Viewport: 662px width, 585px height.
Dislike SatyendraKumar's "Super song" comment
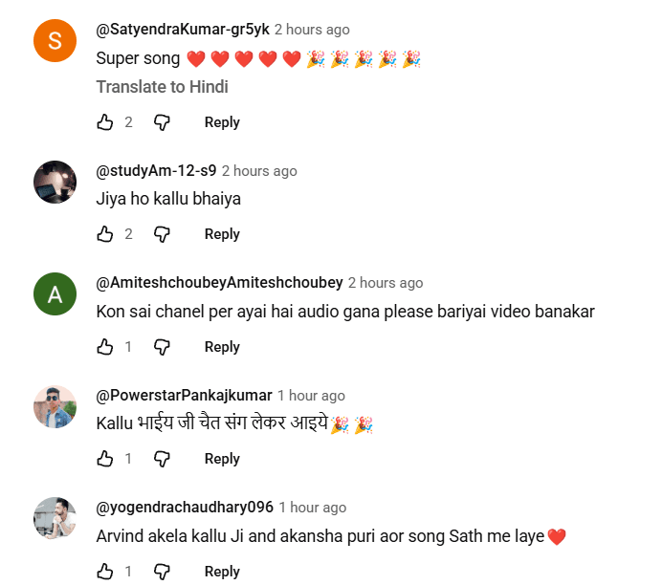click(x=163, y=122)
